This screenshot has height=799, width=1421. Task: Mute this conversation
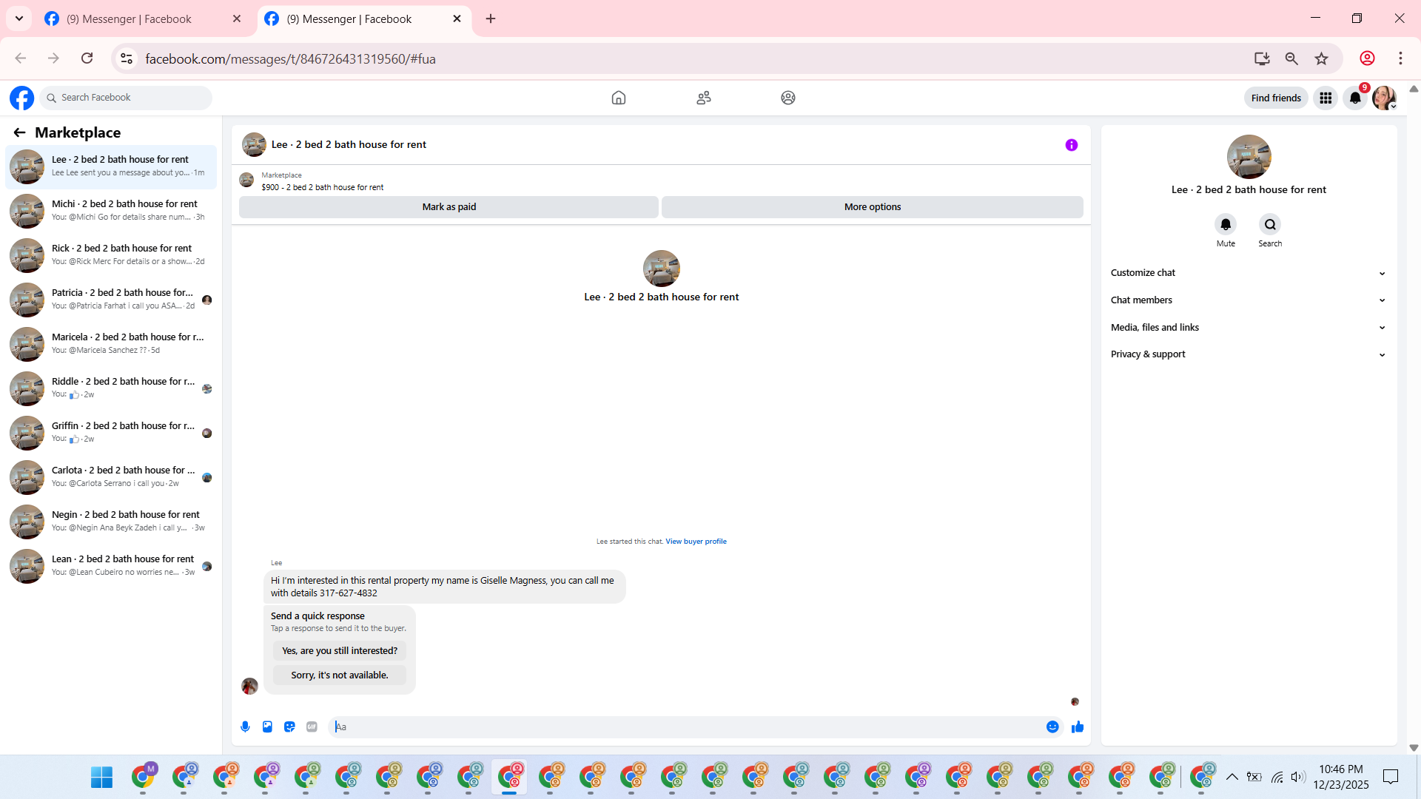coord(1225,225)
